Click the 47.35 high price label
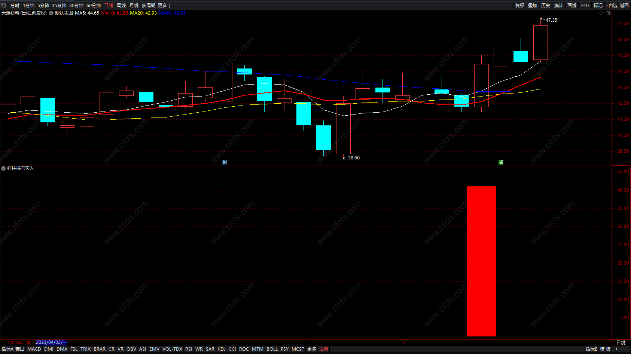 point(551,20)
